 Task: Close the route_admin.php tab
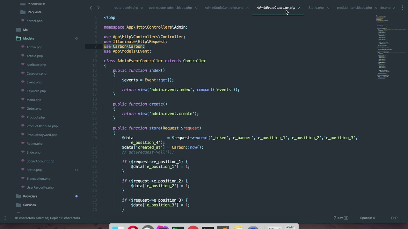coord(142,8)
